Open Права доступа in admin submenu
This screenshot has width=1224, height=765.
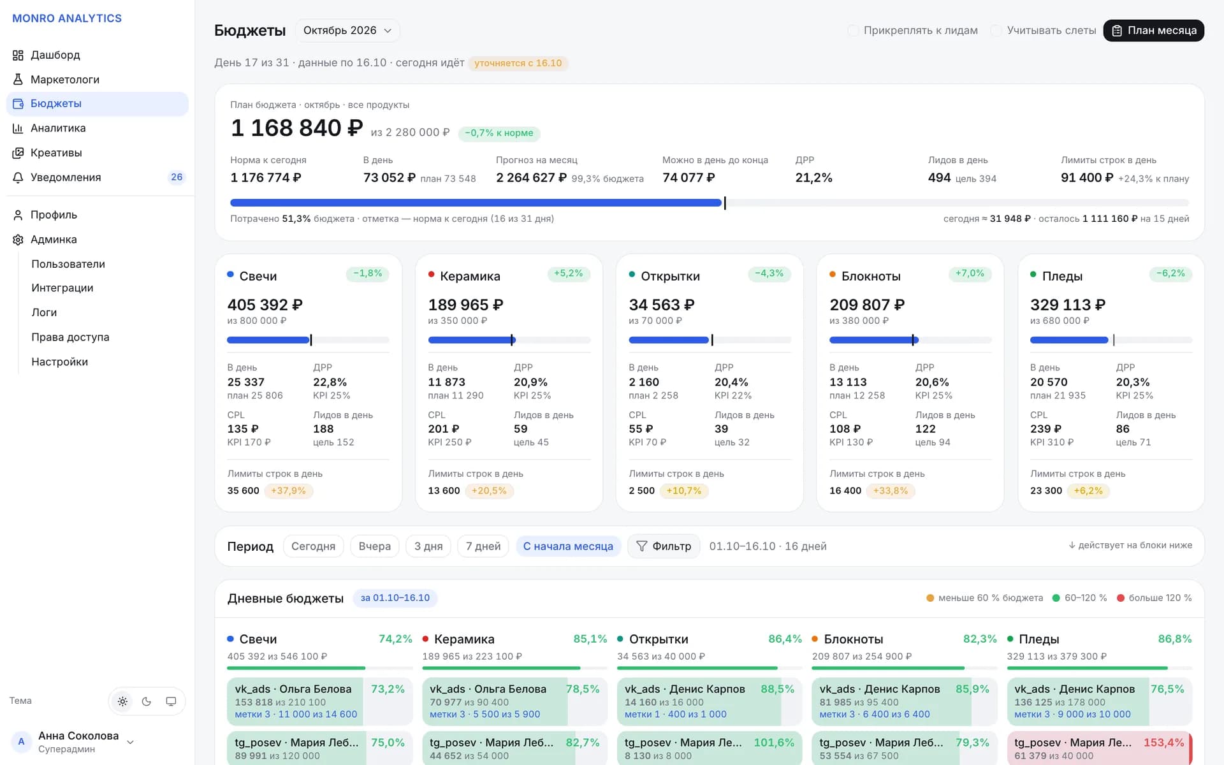click(x=70, y=337)
